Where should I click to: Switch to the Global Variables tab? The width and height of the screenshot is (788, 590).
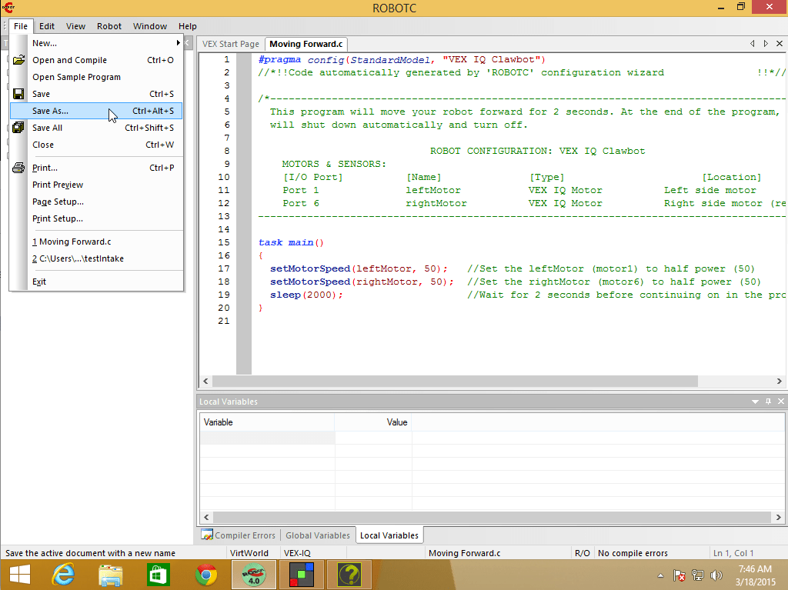318,535
